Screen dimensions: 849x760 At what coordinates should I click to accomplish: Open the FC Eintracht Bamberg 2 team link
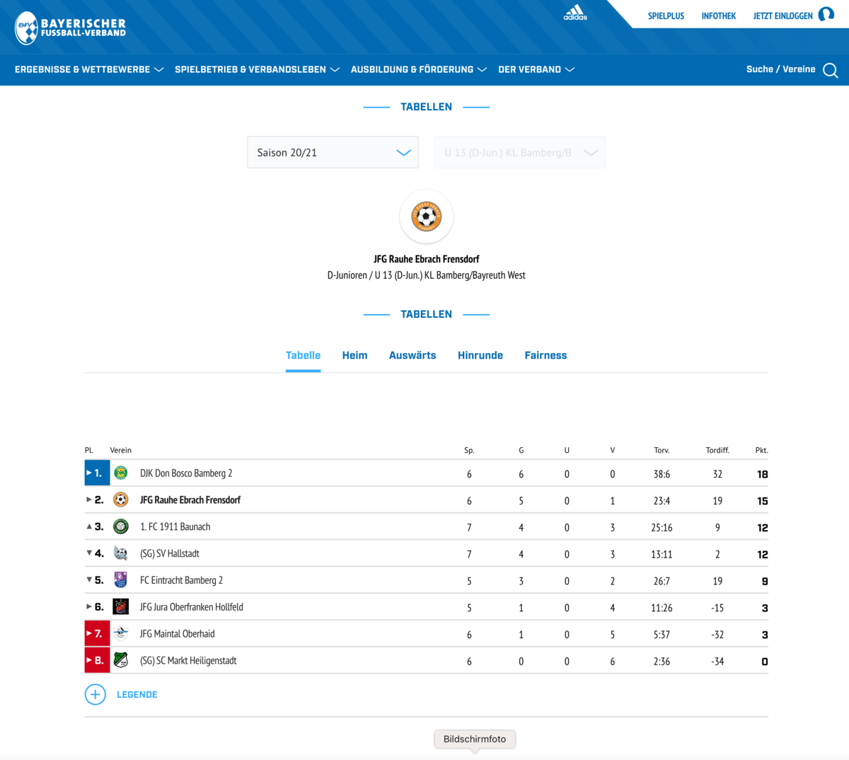[x=181, y=580]
